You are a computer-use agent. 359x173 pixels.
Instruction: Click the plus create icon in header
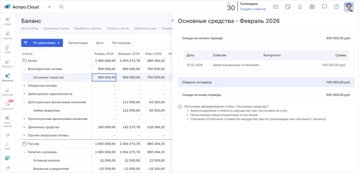(49, 7)
